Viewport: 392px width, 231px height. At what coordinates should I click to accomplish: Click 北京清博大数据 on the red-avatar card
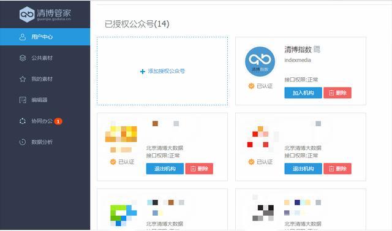tap(303, 148)
